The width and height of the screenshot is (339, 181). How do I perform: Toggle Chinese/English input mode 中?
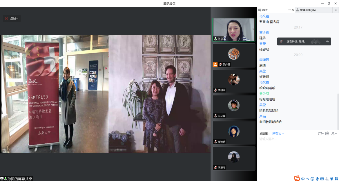(303, 179)
